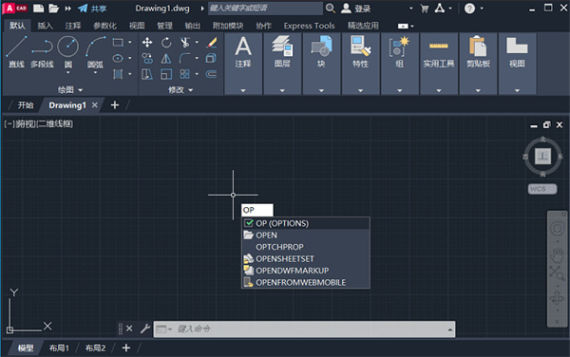This screenshot has height=357, width=570.
Task: Click the Erase tool icon
Action: [212, 43]
